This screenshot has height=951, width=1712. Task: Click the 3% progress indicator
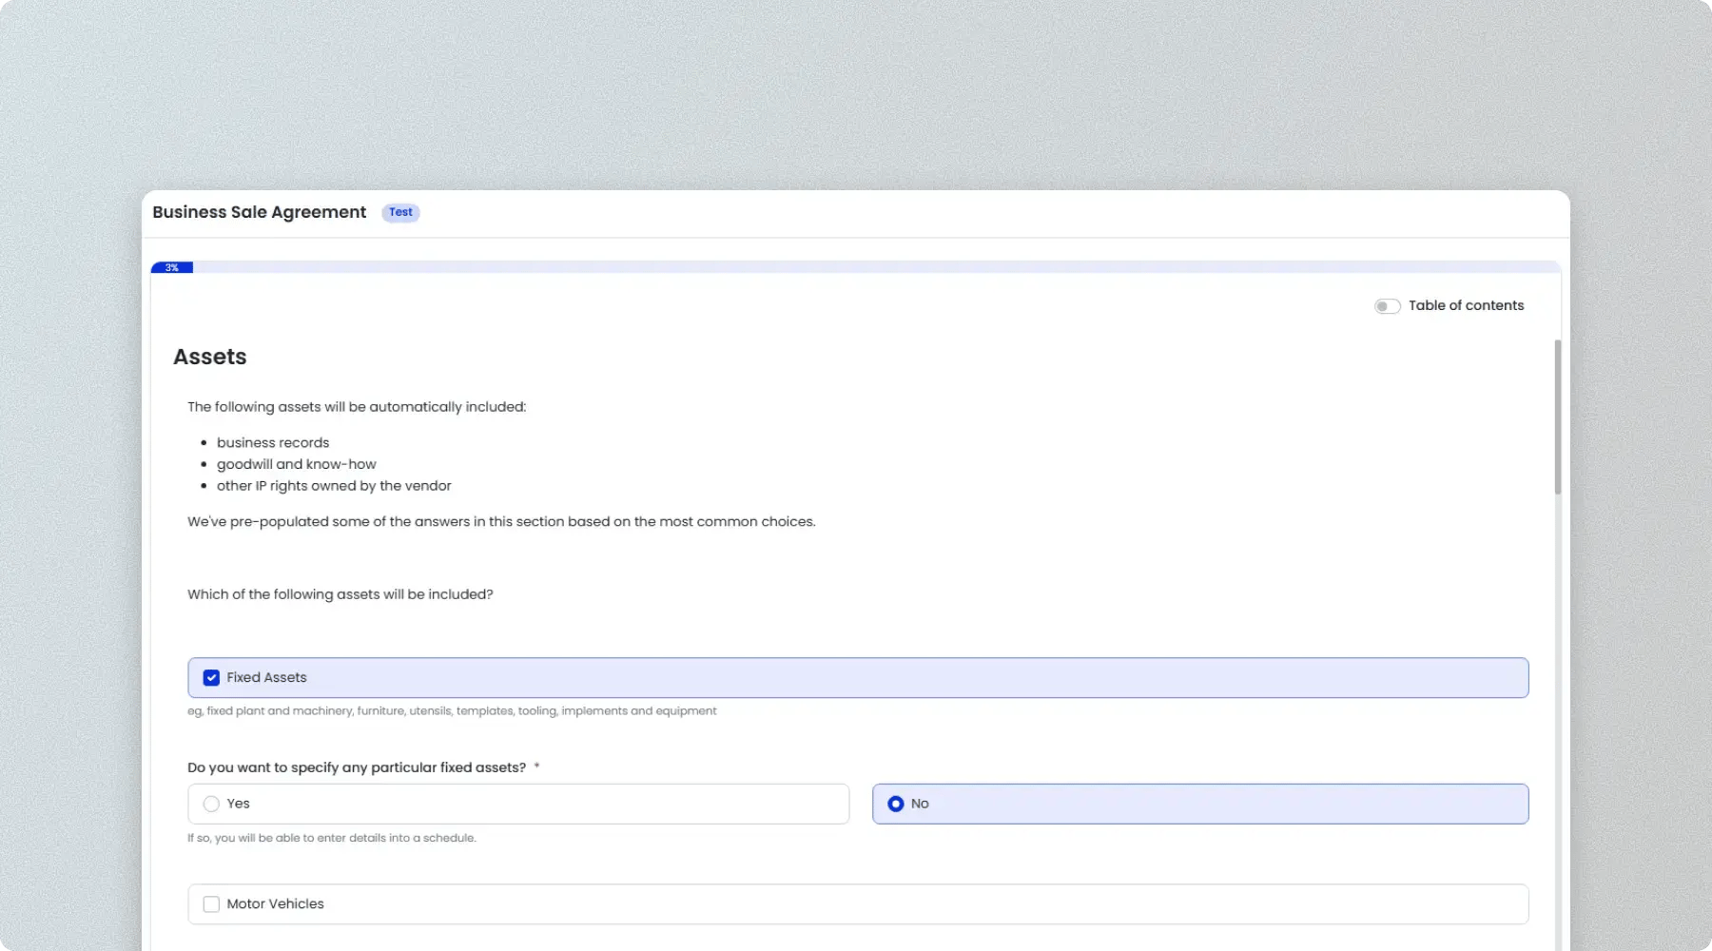coord(172,268)
